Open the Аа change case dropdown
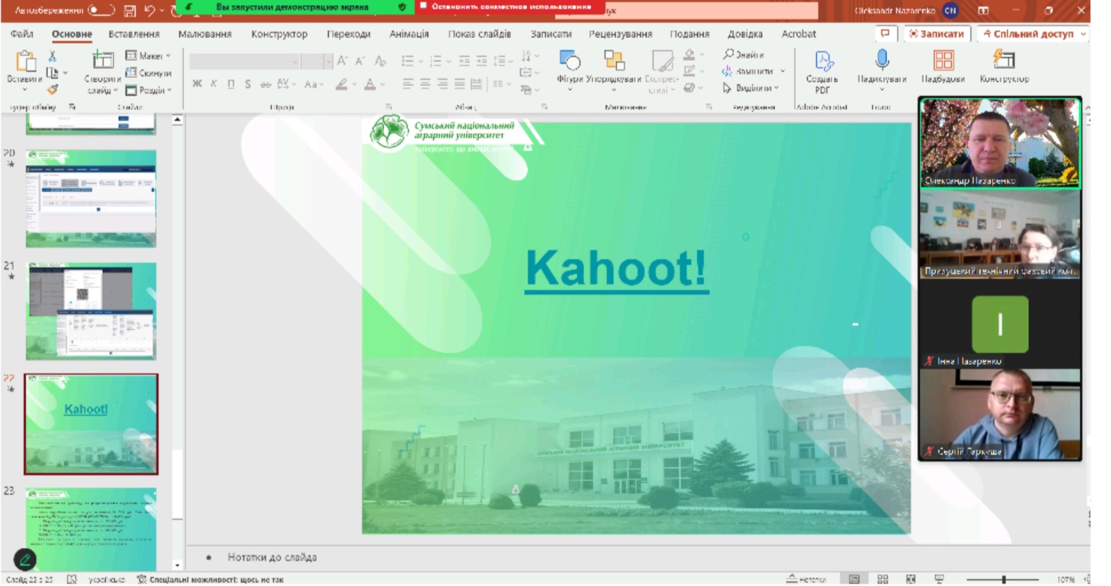1111x586 pixels. 314,84
